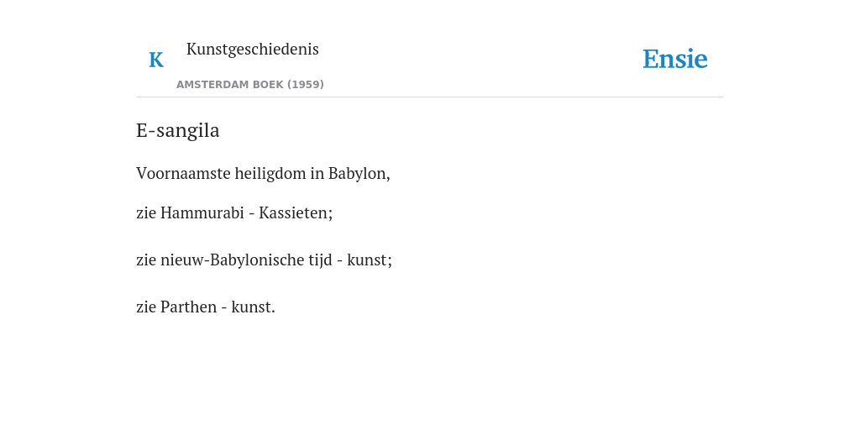Follow the zie Parthen - kunst reference

click(x=206, y=307)
